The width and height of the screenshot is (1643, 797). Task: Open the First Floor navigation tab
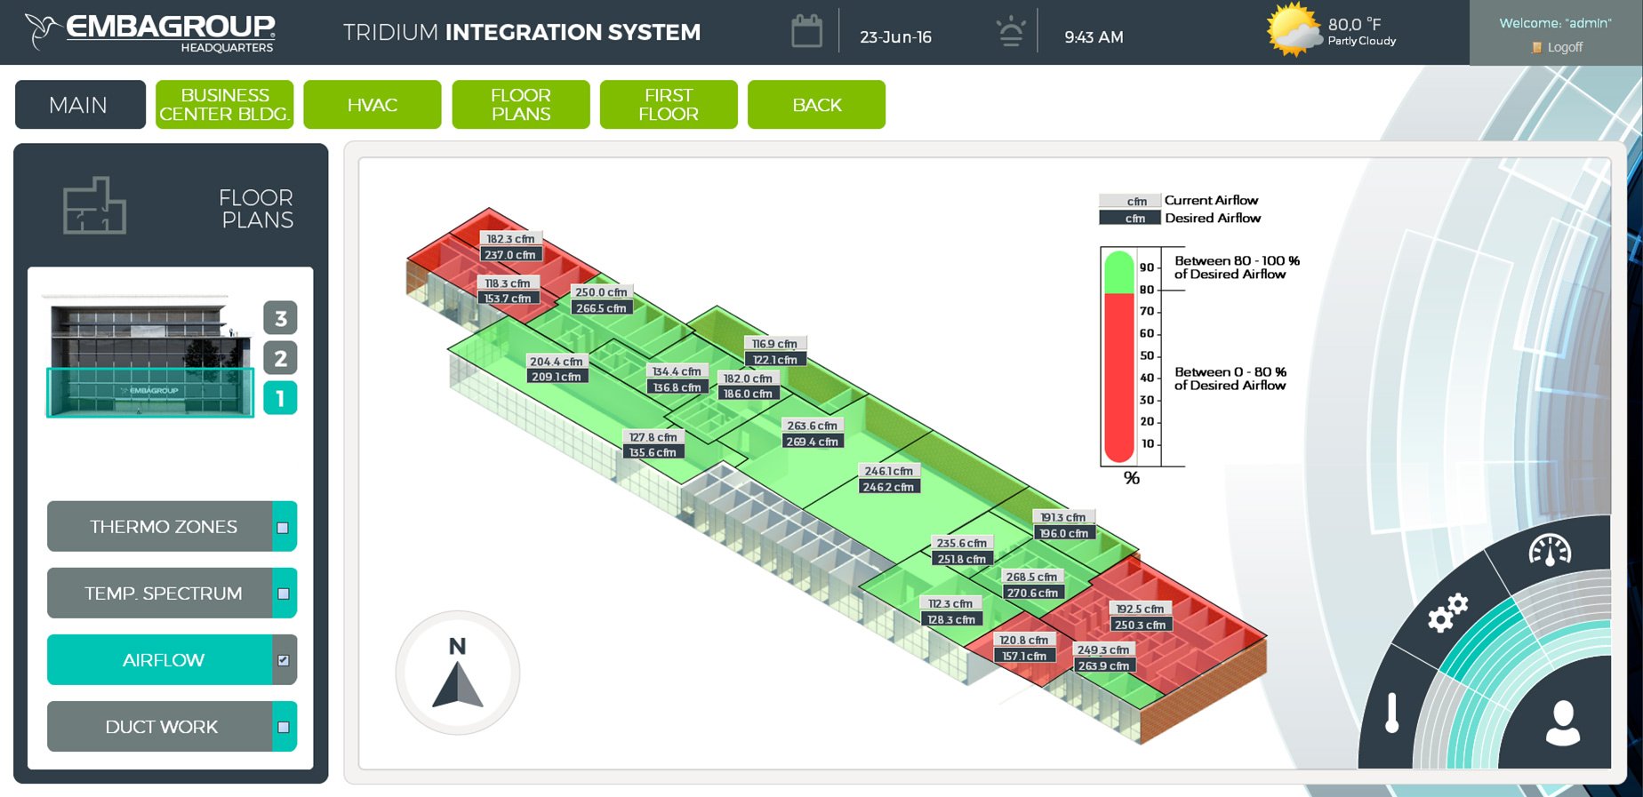point(669,105)
